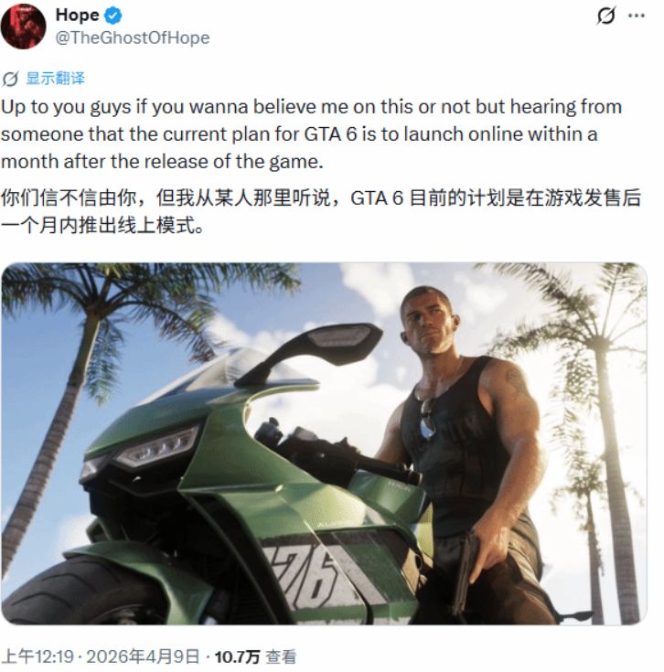Click the blue verified badge
Image resolution: width=664 pixels, height=672 pixels.
click(113, 16)
